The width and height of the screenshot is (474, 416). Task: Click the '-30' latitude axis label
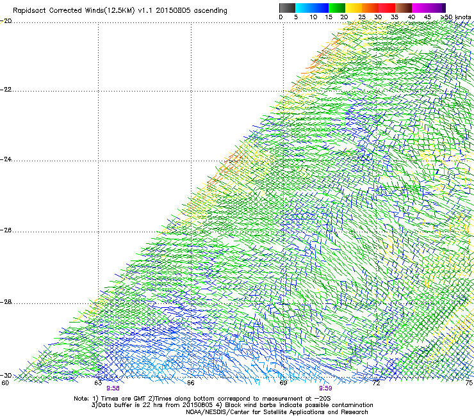point(6,376)
